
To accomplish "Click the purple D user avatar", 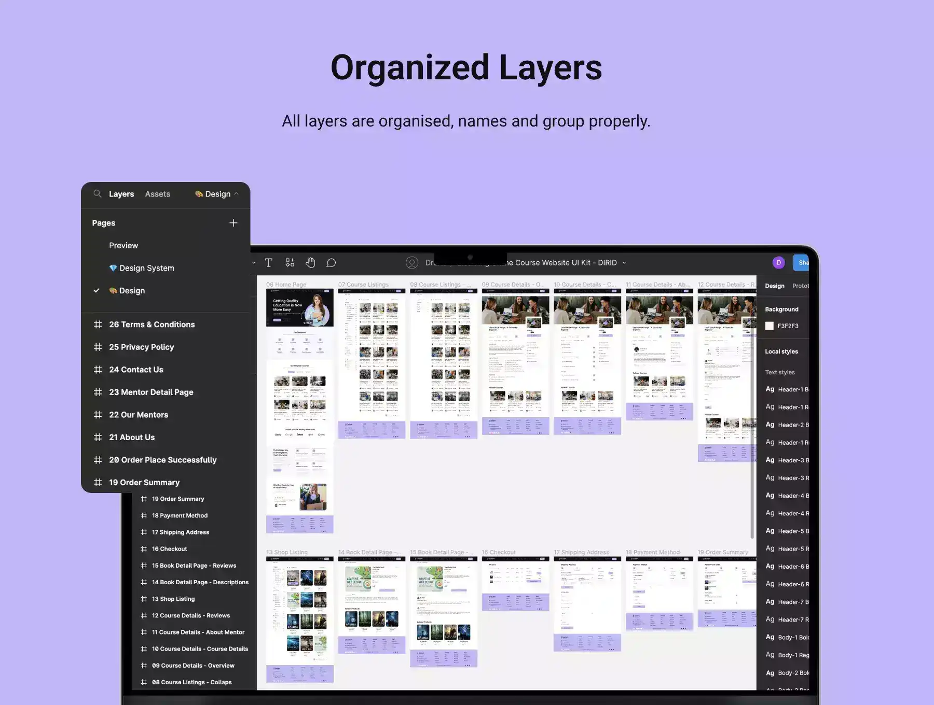I will click(778, 263).
